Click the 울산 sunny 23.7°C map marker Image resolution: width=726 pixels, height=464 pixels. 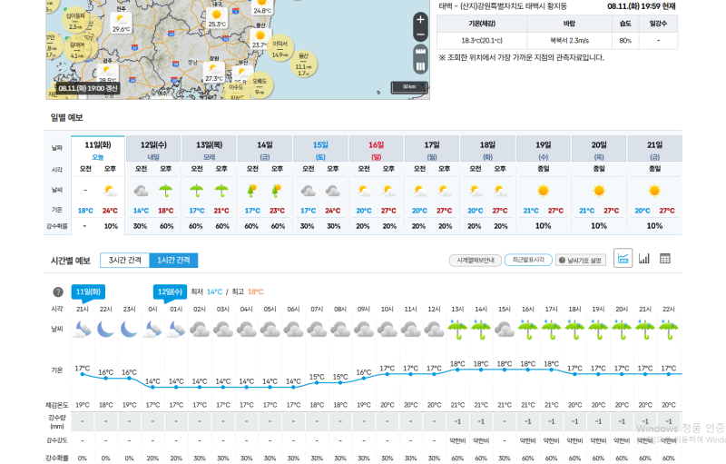[x=260, y=39]
